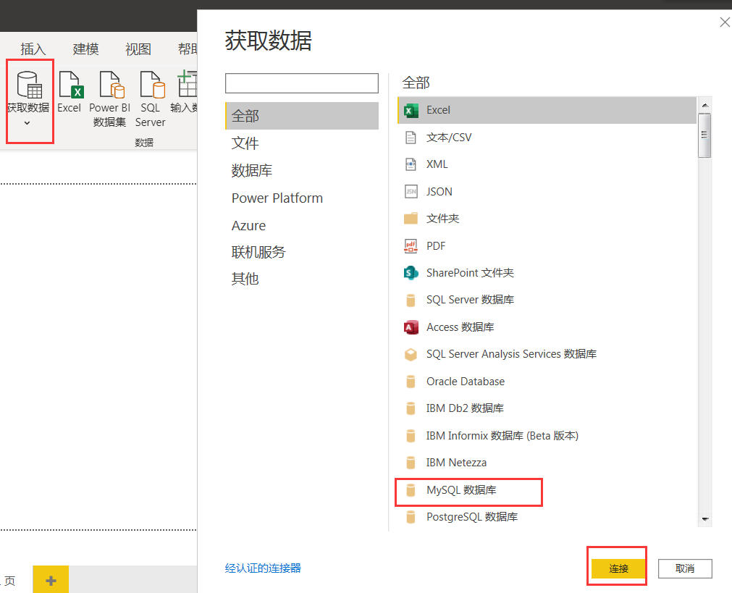
Task: Click the PostgreSQL 数据库 icon
Action: 411,517
